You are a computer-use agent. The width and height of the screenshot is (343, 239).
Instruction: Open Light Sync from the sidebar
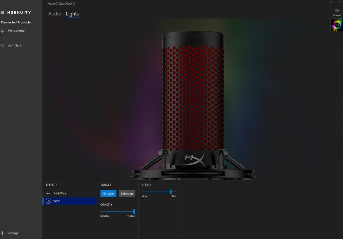point(14,45)
